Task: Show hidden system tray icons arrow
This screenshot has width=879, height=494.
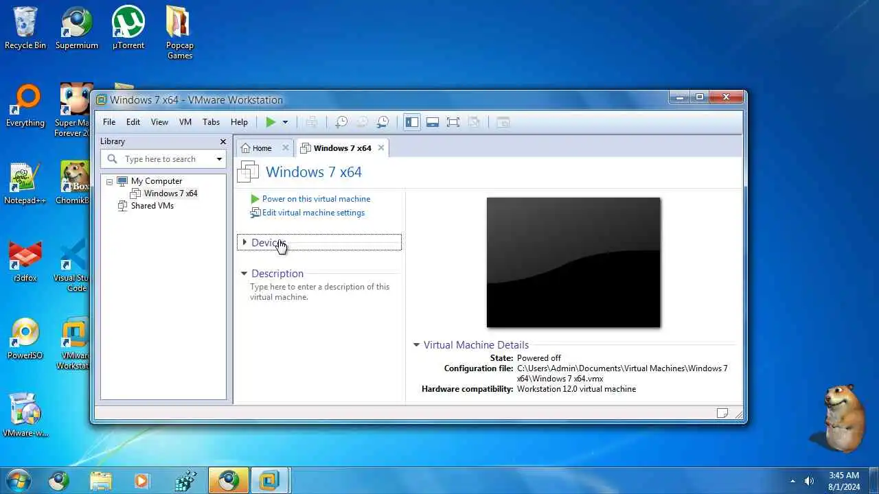Action: pos(792,481)
